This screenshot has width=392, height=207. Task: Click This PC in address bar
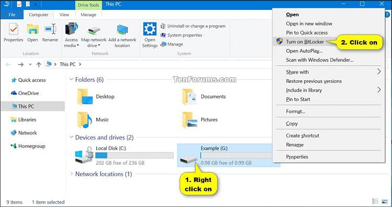tap(67, 64)
